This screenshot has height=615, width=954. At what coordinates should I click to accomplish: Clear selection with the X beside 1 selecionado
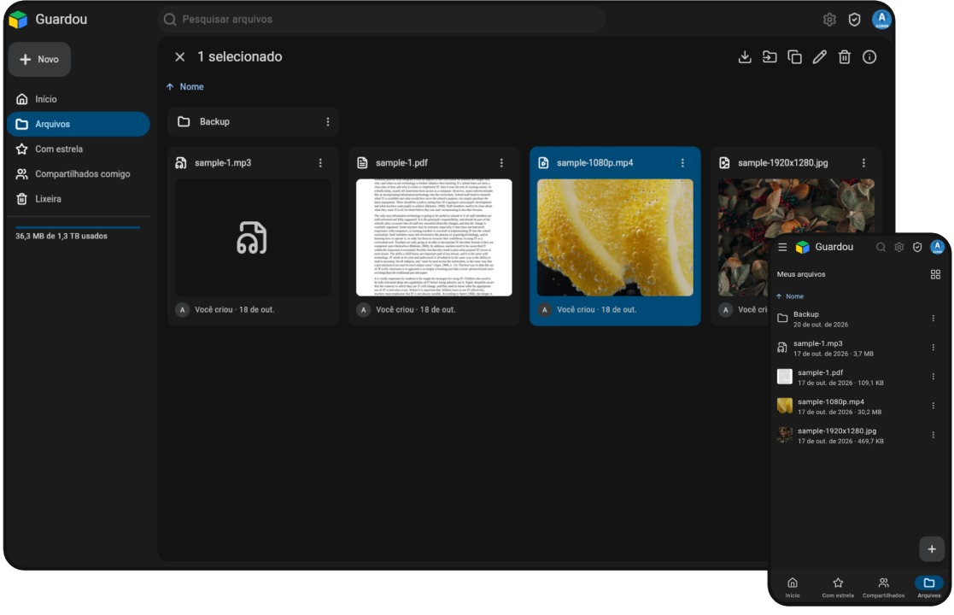(180, 56)
